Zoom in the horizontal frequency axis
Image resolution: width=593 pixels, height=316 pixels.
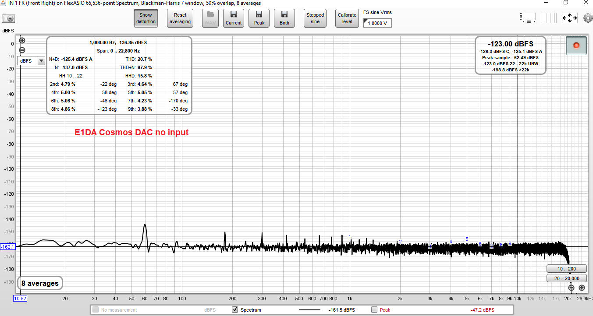[582, 288]
